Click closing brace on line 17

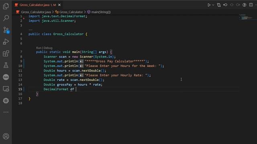click(29, 99)
